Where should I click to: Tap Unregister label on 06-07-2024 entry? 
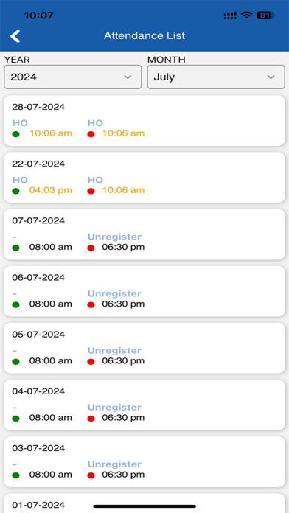(x=114, y=294)
